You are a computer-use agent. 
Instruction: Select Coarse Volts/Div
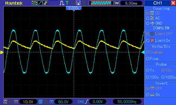pos(154,52)
